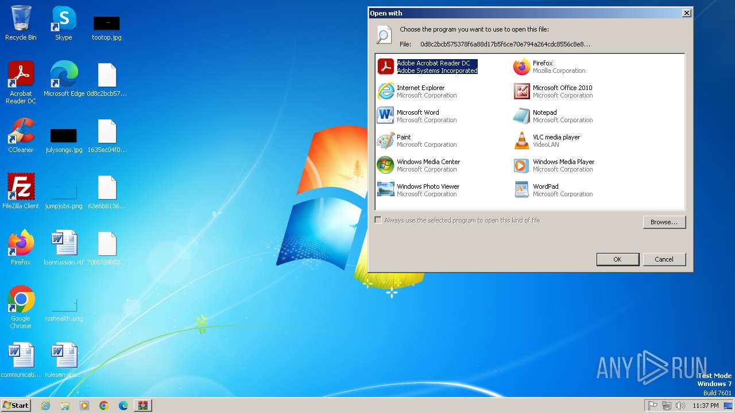
Task: Select the Microsoft Edge desktop shortcut
Action: pos(64,79)
